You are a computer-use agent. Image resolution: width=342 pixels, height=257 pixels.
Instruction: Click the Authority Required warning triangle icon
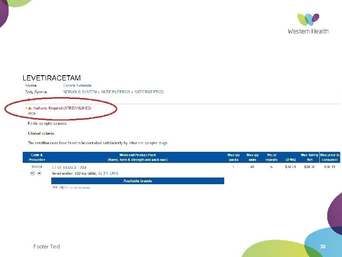point(30,108)
